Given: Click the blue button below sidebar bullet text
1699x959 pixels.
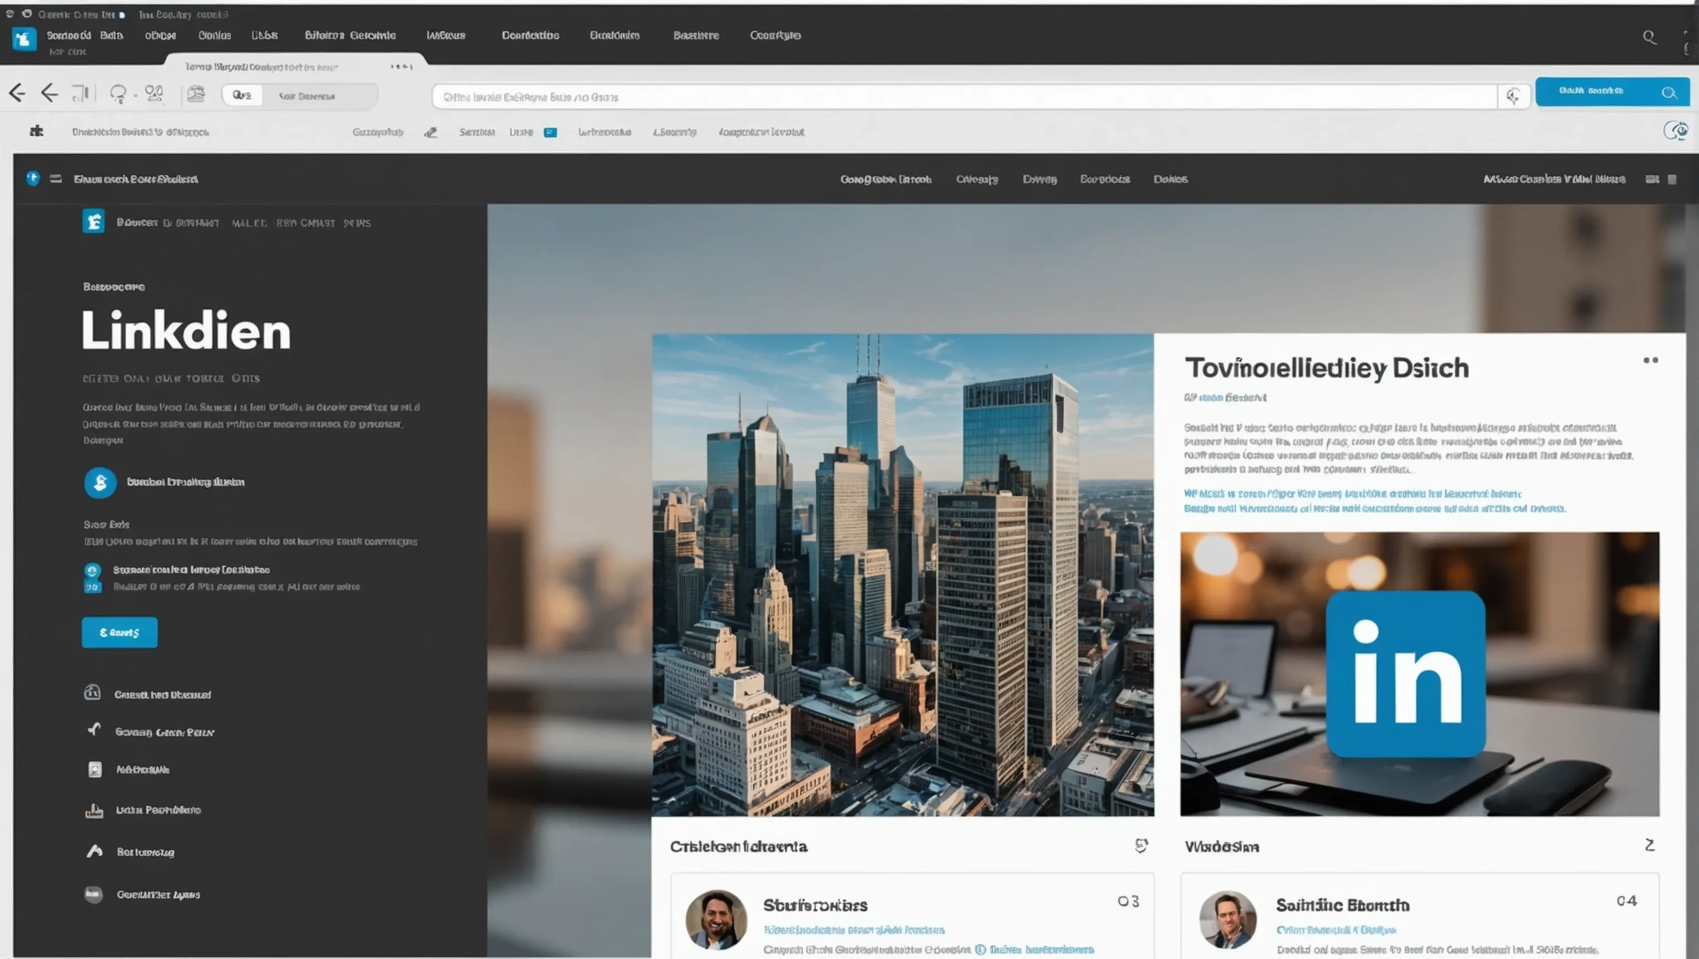Looking at the screenshot, I should (x=119, y=632).
